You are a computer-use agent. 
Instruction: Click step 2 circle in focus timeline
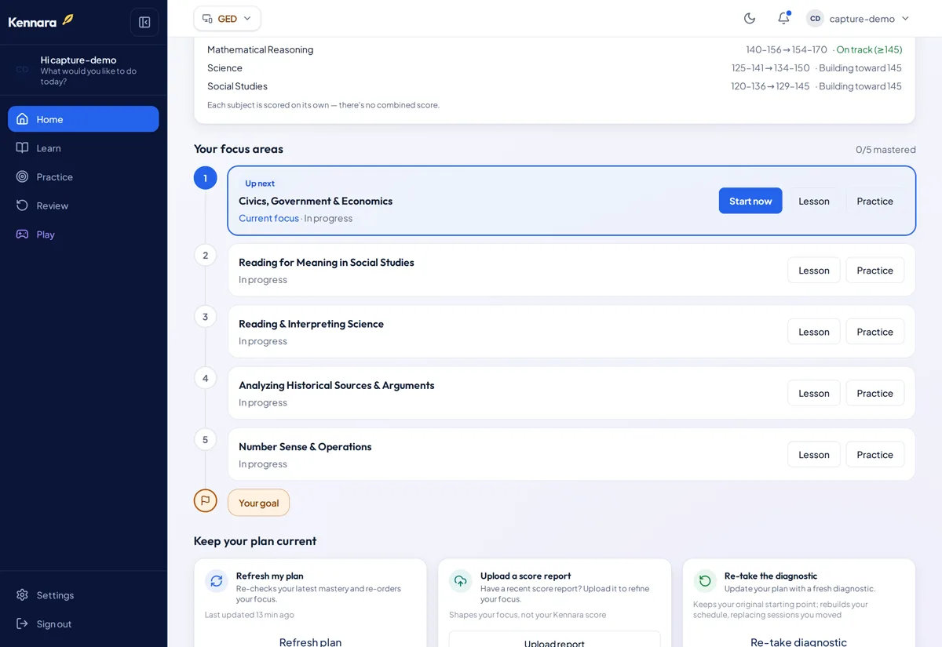pyautogui.click(x=206, y=255)
